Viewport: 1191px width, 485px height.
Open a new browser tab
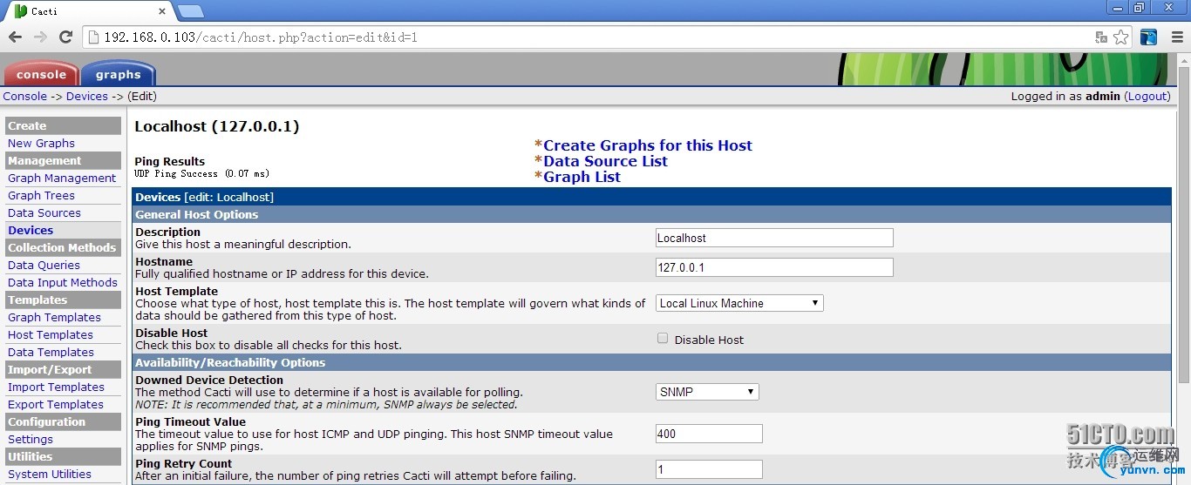pos(190,11)
